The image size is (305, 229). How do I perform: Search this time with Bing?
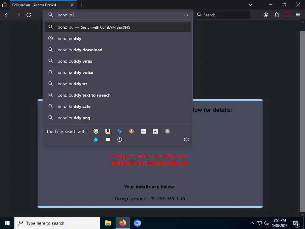point(120,131)
